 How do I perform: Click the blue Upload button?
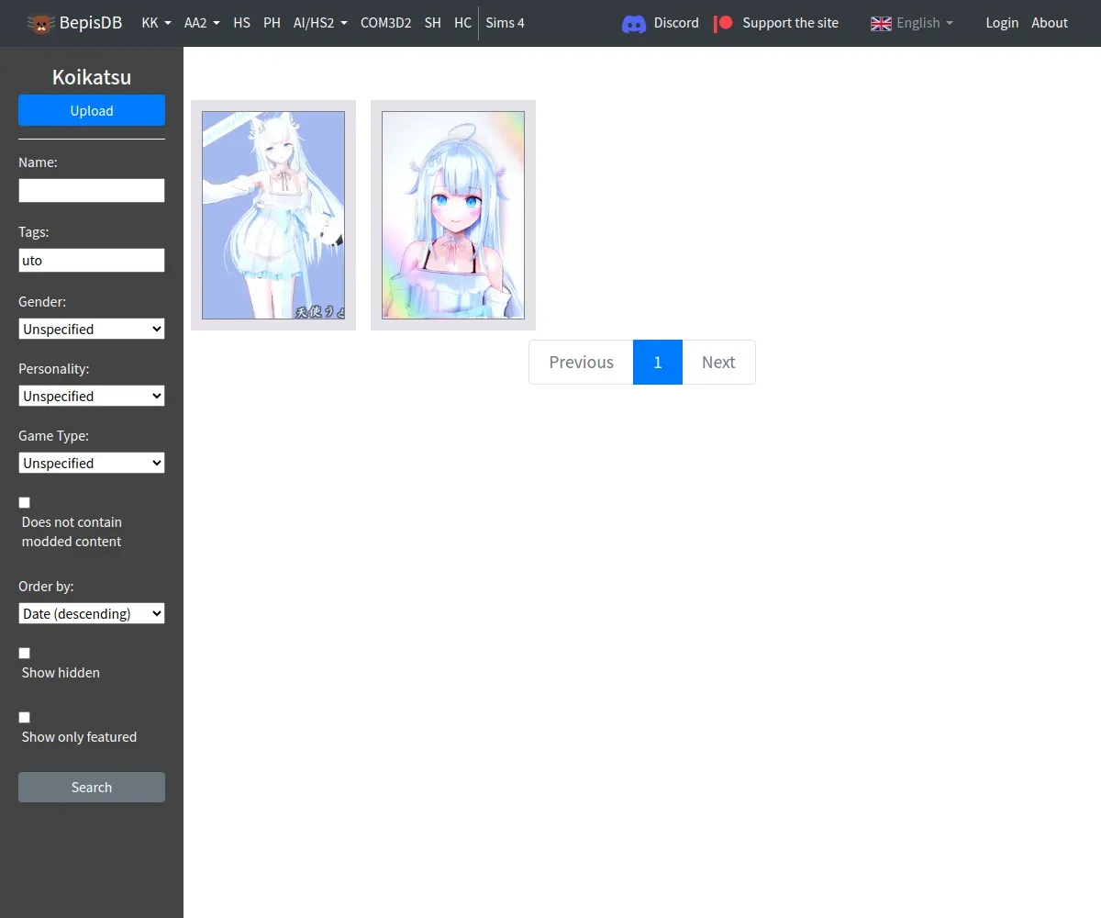pos(92,110)
